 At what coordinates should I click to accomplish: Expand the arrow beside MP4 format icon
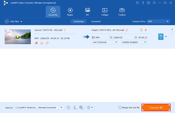[166, 37]
